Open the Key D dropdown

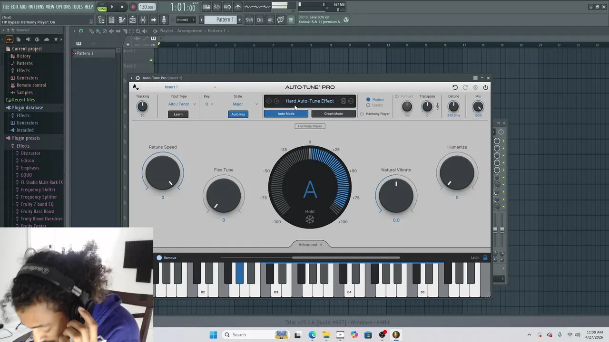pos(209,104)
